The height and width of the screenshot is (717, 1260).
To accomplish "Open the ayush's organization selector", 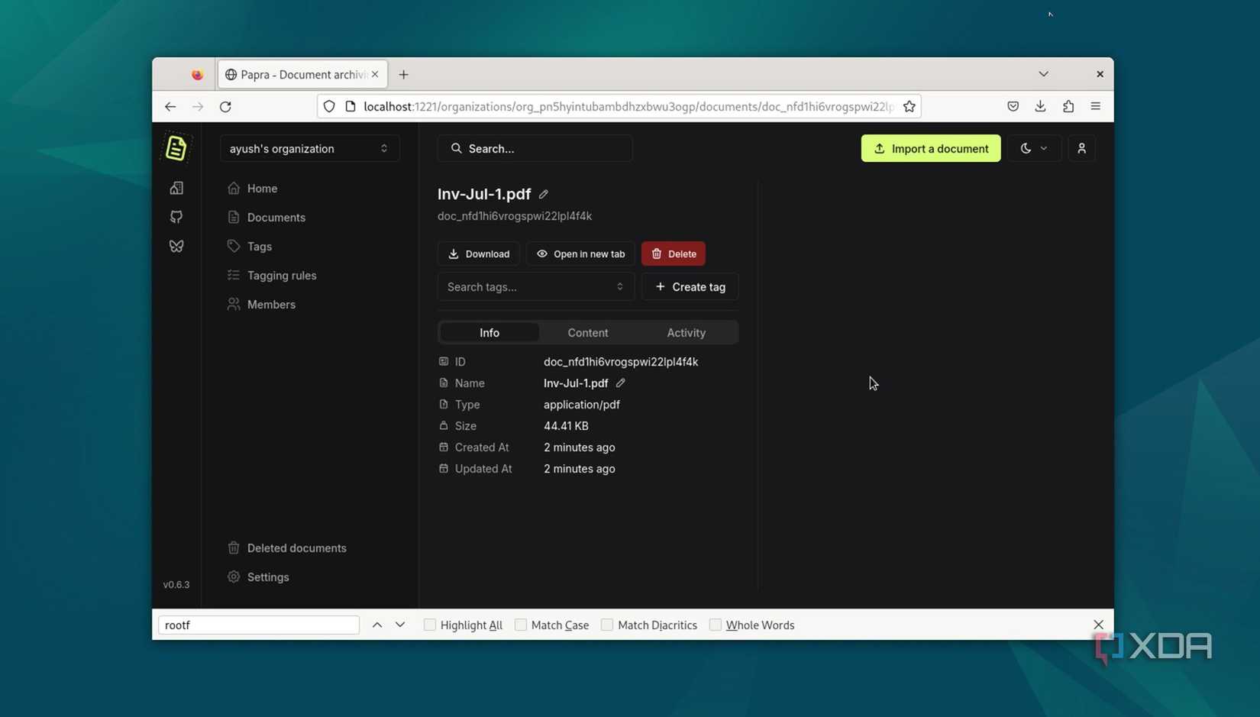I will [x=309, y=148].
